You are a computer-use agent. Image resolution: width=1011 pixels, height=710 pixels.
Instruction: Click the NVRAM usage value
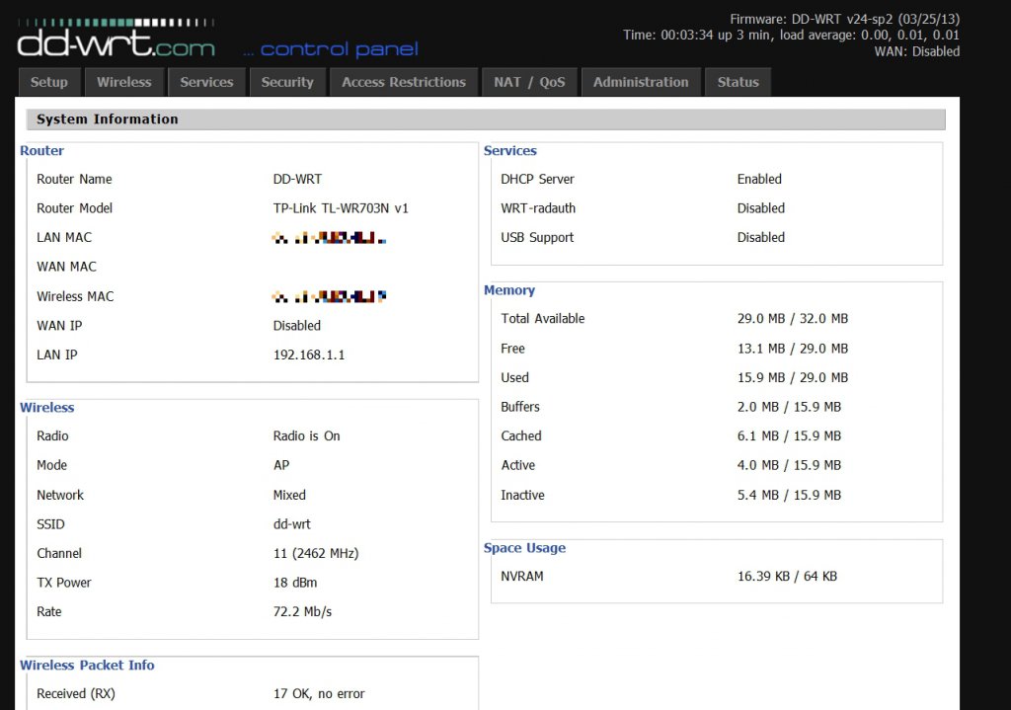coord(787,576)
